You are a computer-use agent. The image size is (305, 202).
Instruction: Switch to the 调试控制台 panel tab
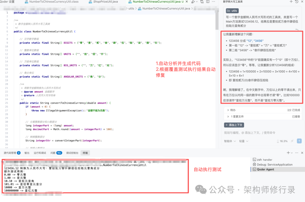click(x=72, y=153)
